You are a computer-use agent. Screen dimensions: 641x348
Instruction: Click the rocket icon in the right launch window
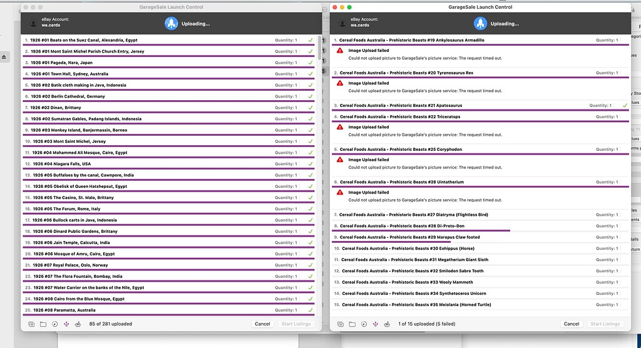[481, 24]
